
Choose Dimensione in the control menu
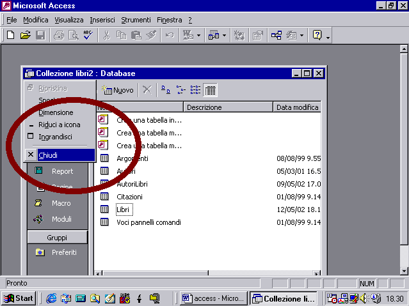tap(60, 113)
